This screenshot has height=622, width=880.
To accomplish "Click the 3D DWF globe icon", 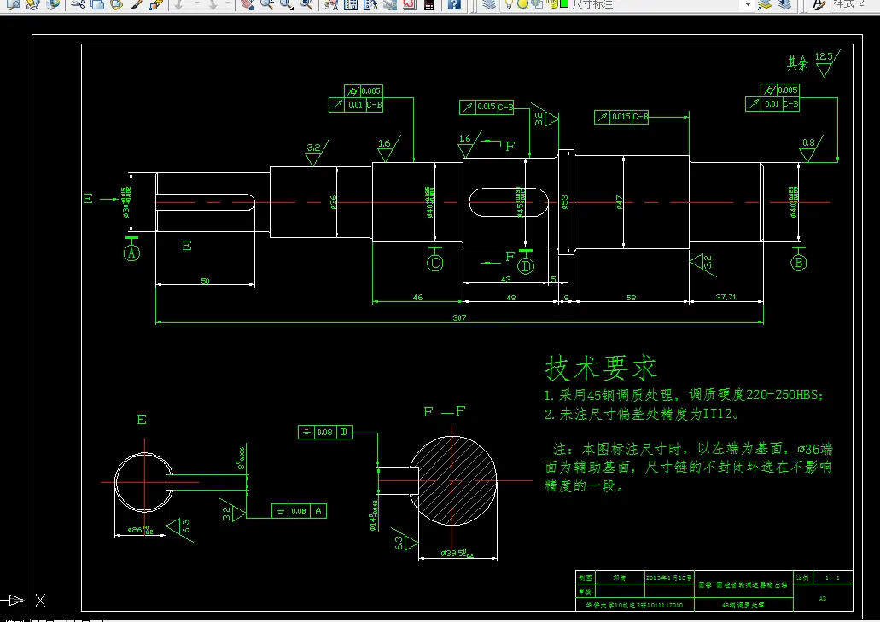I will pos(53,4).
